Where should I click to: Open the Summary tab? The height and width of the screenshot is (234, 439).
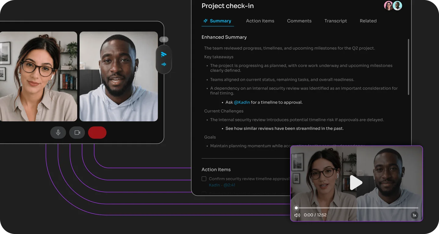point(218,21)
